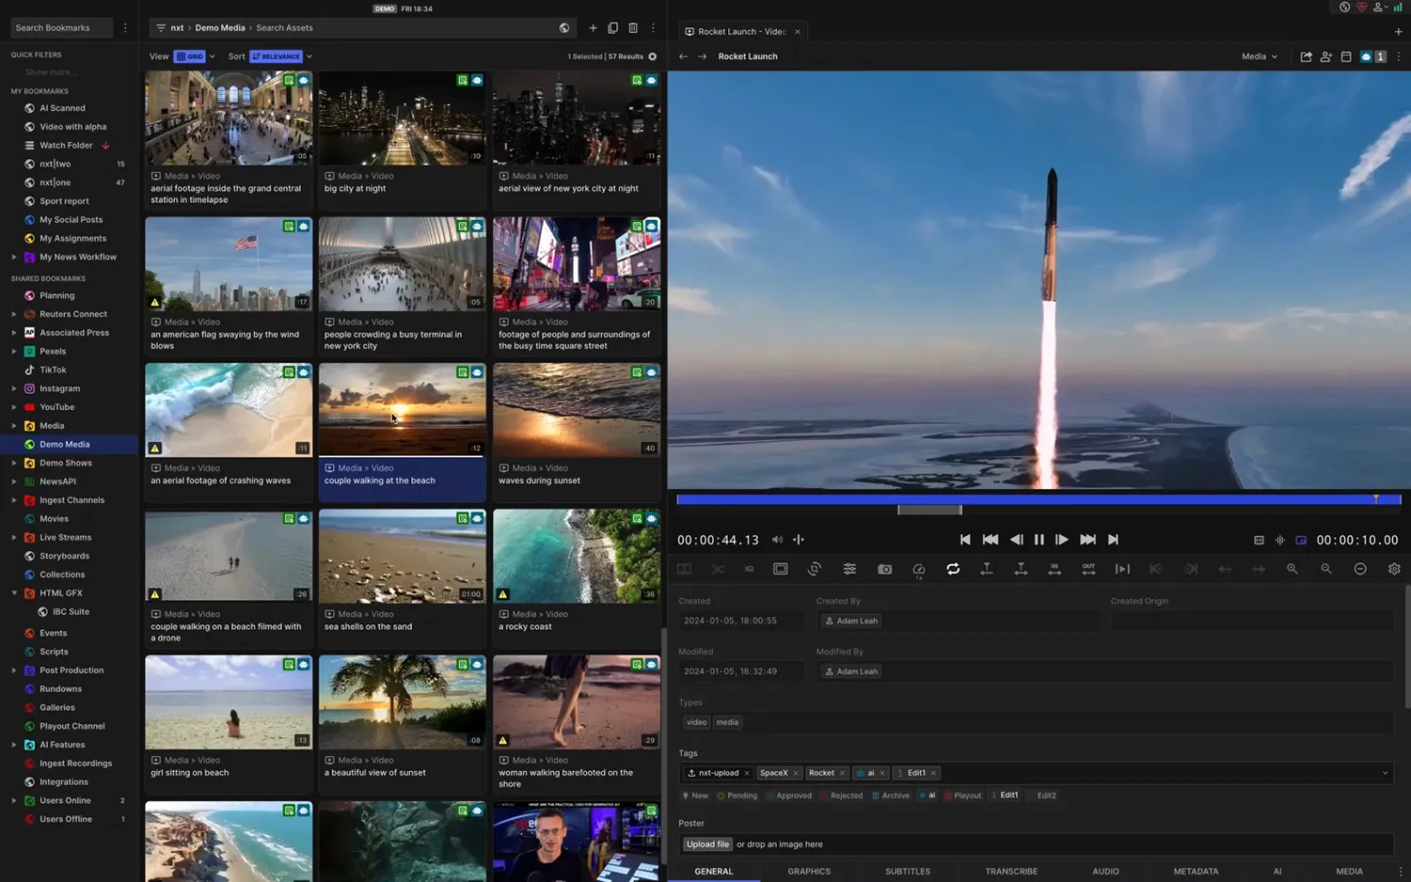Toggle the Pending status option
The width and height of the screenshot is (1411, 882).
click(737, 795)
